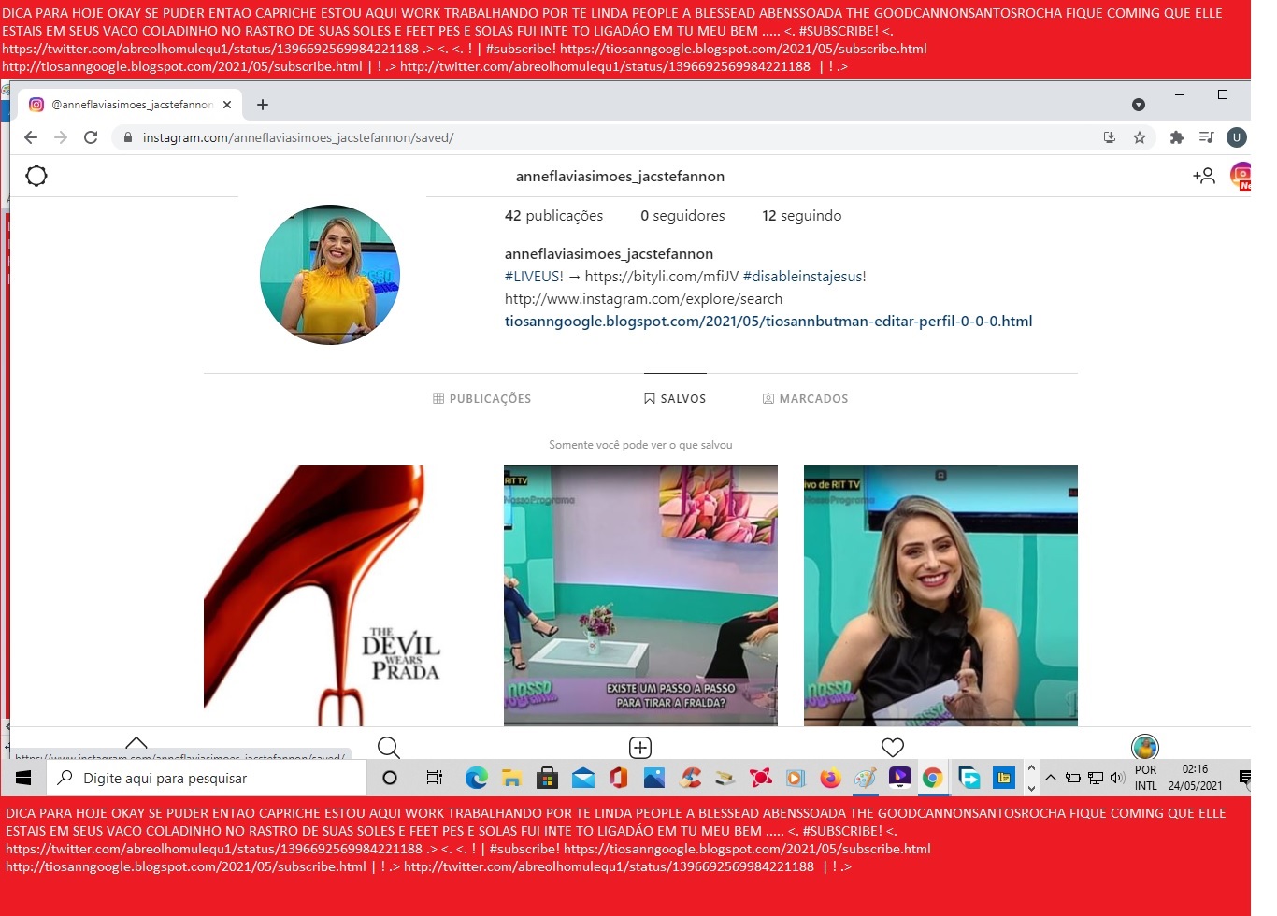This screenshot has width=1277, height=916.
Task: Open the saved post captioned tirar a fralda
Action: point(640,595)
